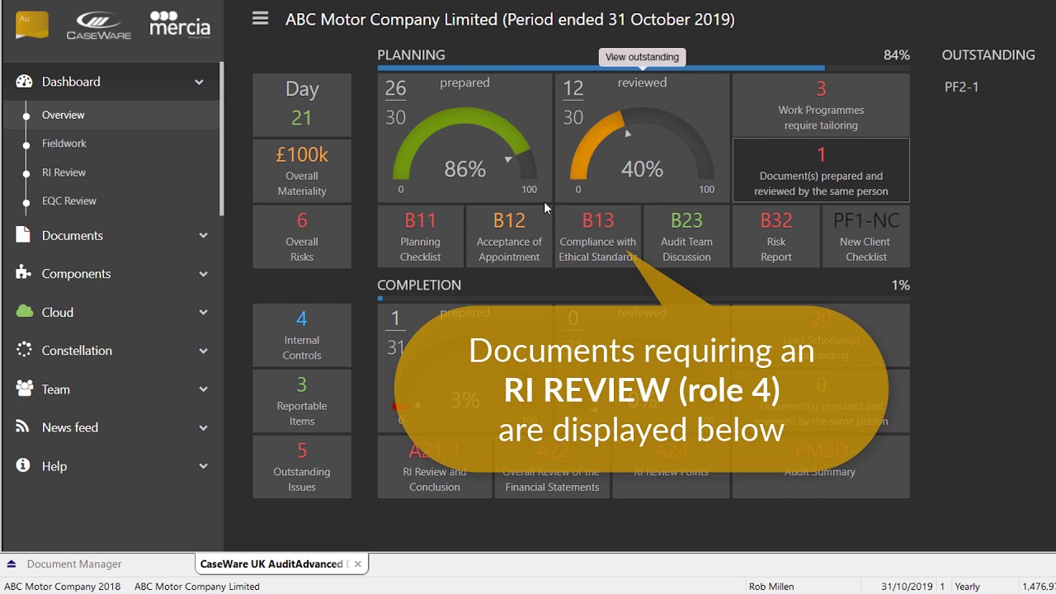Click the PF2-1 outstanding item
1056x594 pixels.
tap(961, 87)
